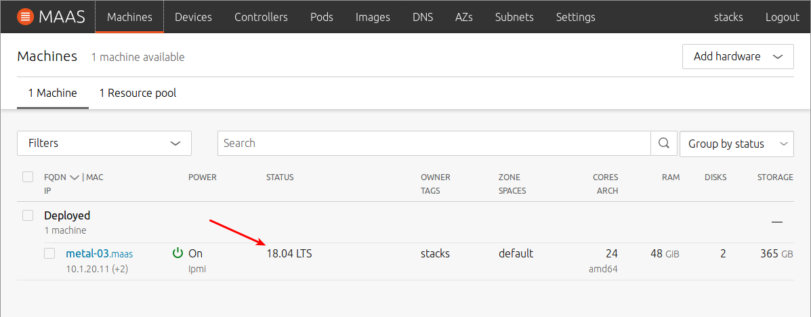Image resolution: width=811 pixels, height=317 pixels.
Task: Click the Logout link
Action: 782,17
